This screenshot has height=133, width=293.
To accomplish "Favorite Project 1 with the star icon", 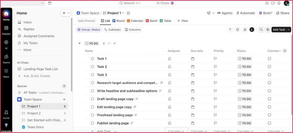I will click(128, 13).
